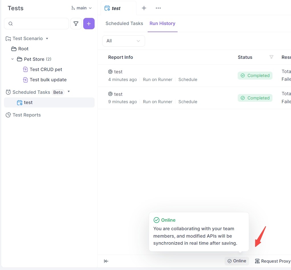The image size is (291, 270).
Task: Open a new tab with the plus icon
Action: (x=144, y=8)
